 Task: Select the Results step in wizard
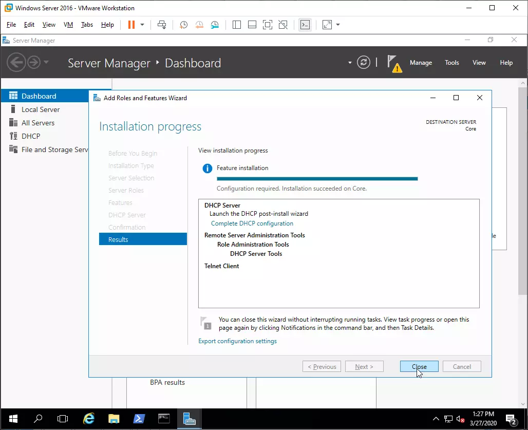click(143, 239)
